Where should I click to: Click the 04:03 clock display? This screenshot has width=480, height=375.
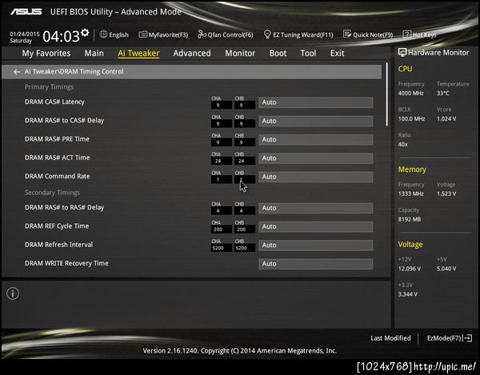62,37
